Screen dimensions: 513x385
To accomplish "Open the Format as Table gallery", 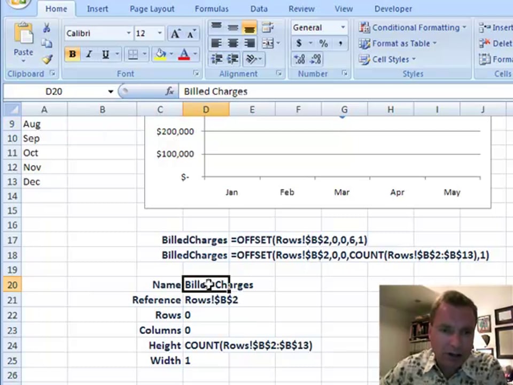I will [x=398, y=43].
